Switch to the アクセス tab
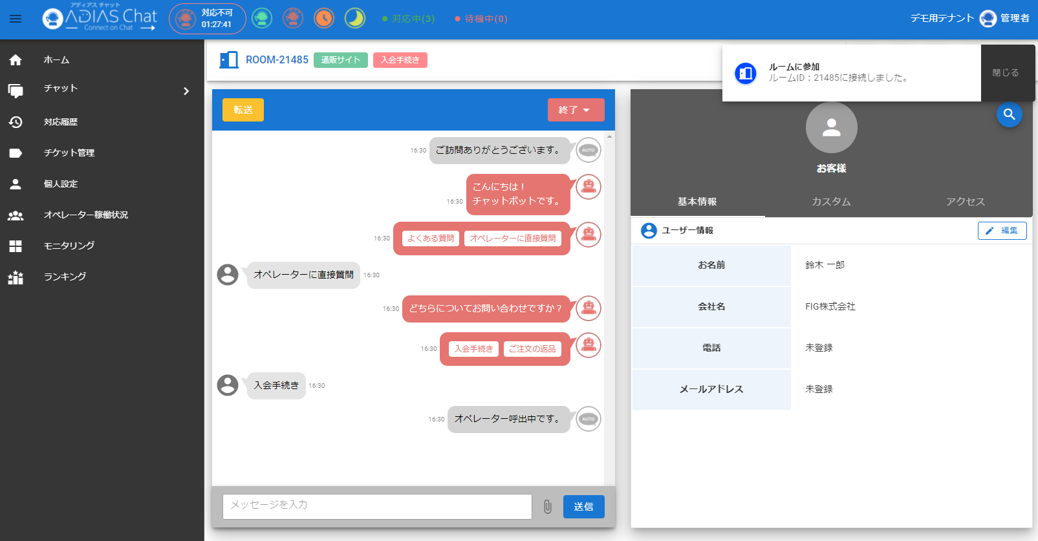 point(965,202)
